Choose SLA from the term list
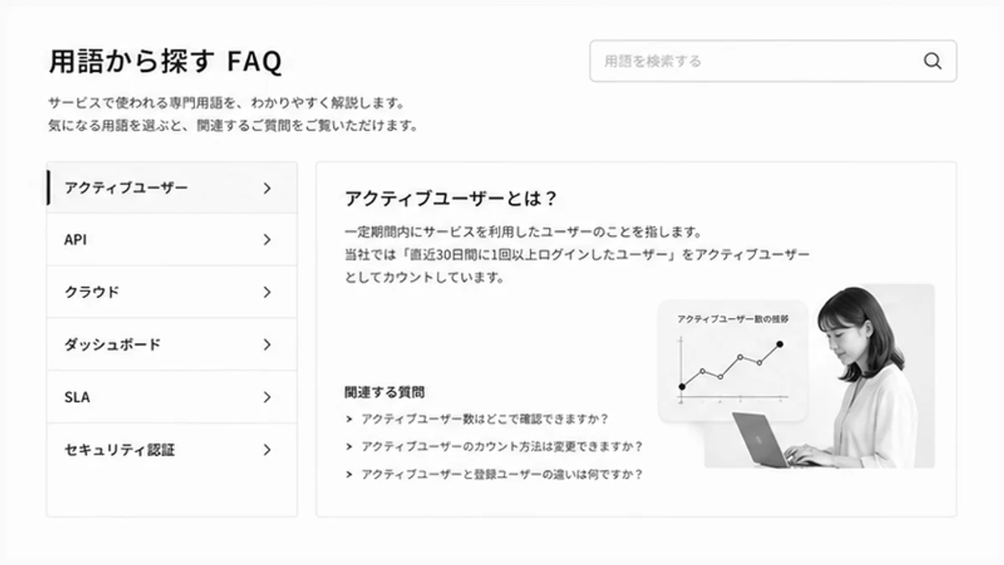The height and width of the screenshot is (565, 1004). pyautogui.click(x=172, y=398)
